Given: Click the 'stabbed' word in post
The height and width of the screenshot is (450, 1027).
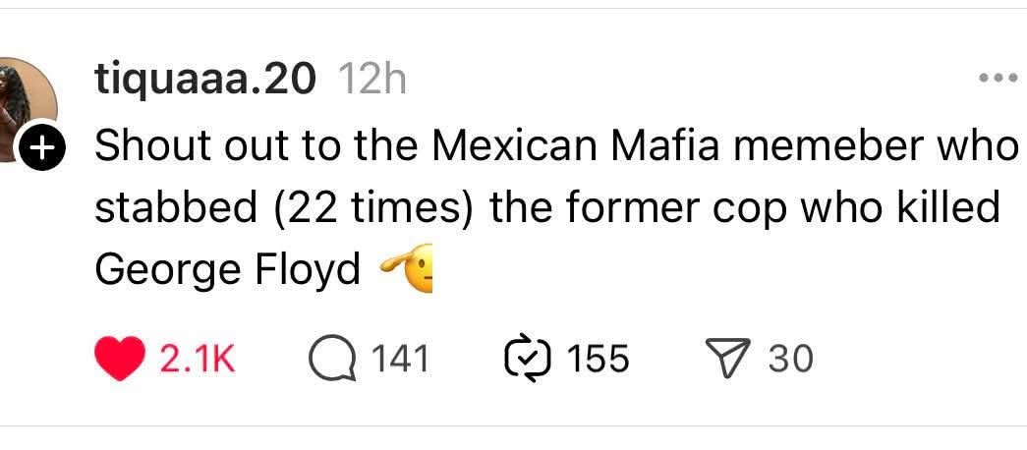Looking at the screenshot, I should (x=176, y=207).
